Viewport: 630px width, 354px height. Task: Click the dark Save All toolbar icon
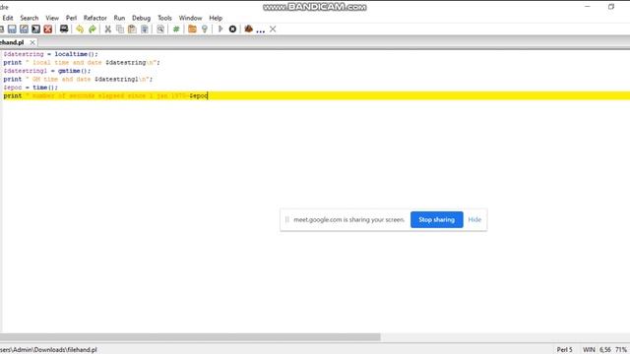36,29
